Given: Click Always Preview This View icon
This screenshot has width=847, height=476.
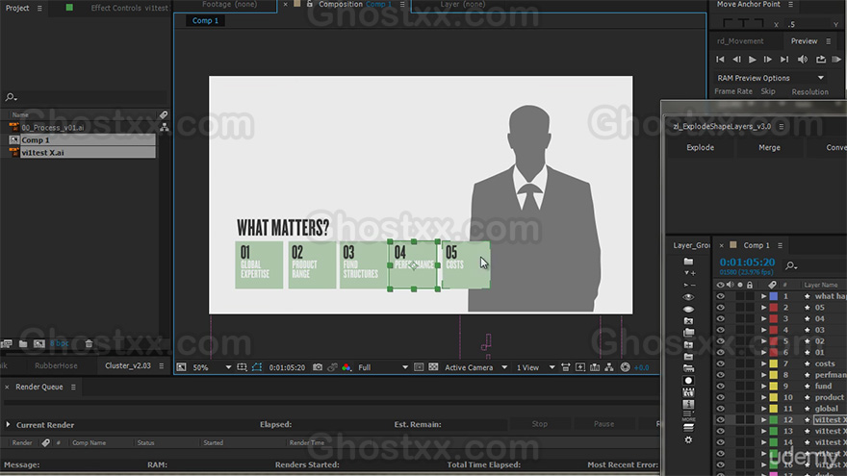Looking at the screenshot, I should click(x=181, y=367).
